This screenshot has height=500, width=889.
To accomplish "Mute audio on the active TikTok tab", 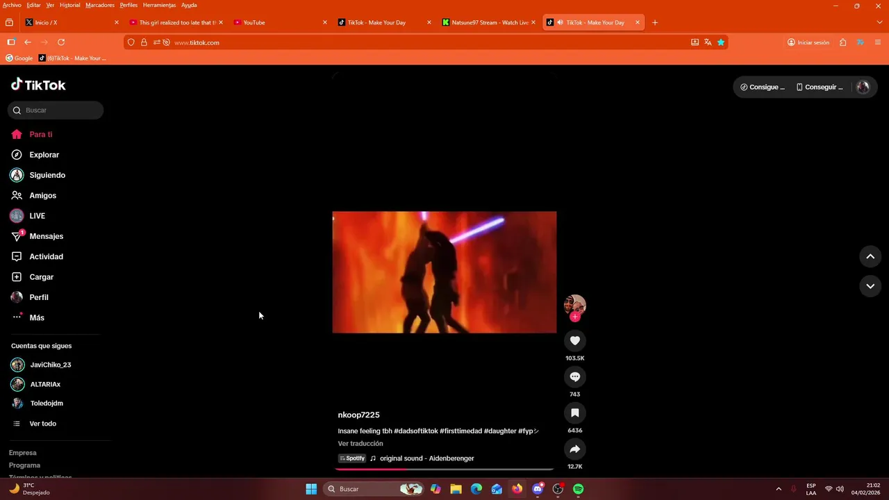I will [560, 22].
